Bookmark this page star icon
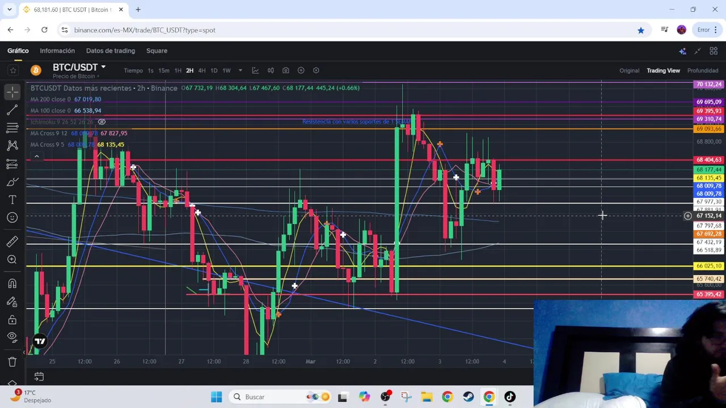 tap(641, 30)
